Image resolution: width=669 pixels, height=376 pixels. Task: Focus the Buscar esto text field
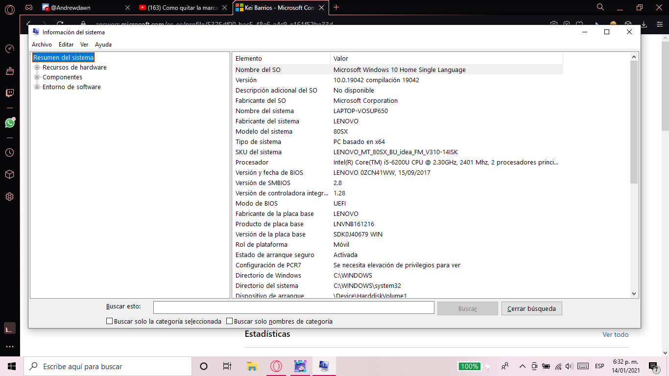293,307
